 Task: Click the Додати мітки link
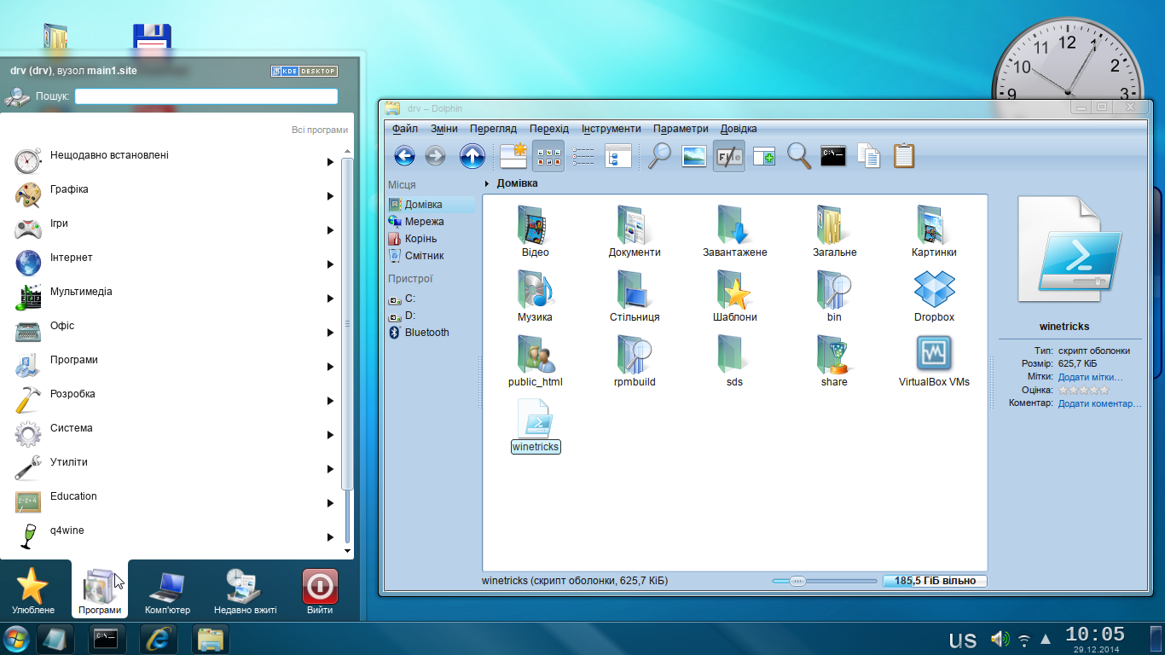(x=1090, y=376)
